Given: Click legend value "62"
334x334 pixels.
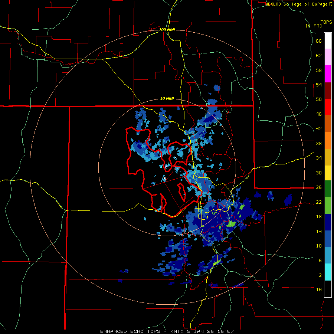Looking at the screenshot, I should pyautogui.click(x=319, y=56).
